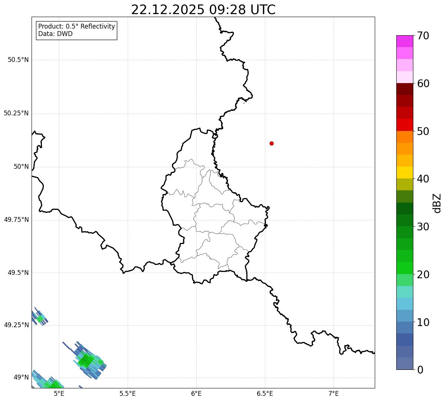This screenshot has height=401, width=446.
Task: Click the green radar echo near 49.1°N
Action: (x=87, y=360)
